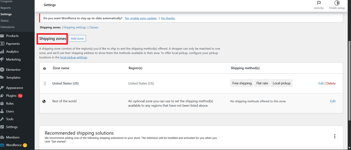351x150 pixels.
Task: Click the Payments dollar icon
Action: tap(2, 44)
